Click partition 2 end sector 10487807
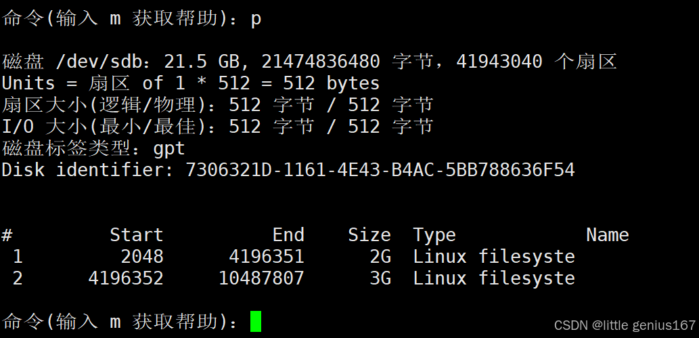Image resolution: width=699 pixels, height=338 pixels. point(261,278)
